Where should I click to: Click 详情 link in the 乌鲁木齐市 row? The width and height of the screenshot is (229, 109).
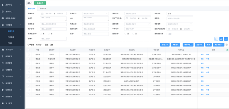click(202, 59)
